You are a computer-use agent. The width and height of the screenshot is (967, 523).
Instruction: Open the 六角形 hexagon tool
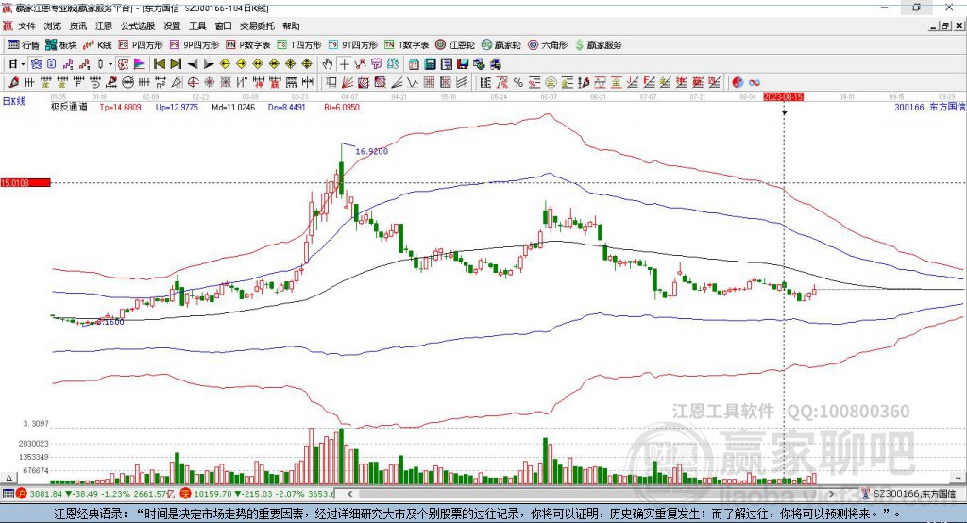click(548, 45)
